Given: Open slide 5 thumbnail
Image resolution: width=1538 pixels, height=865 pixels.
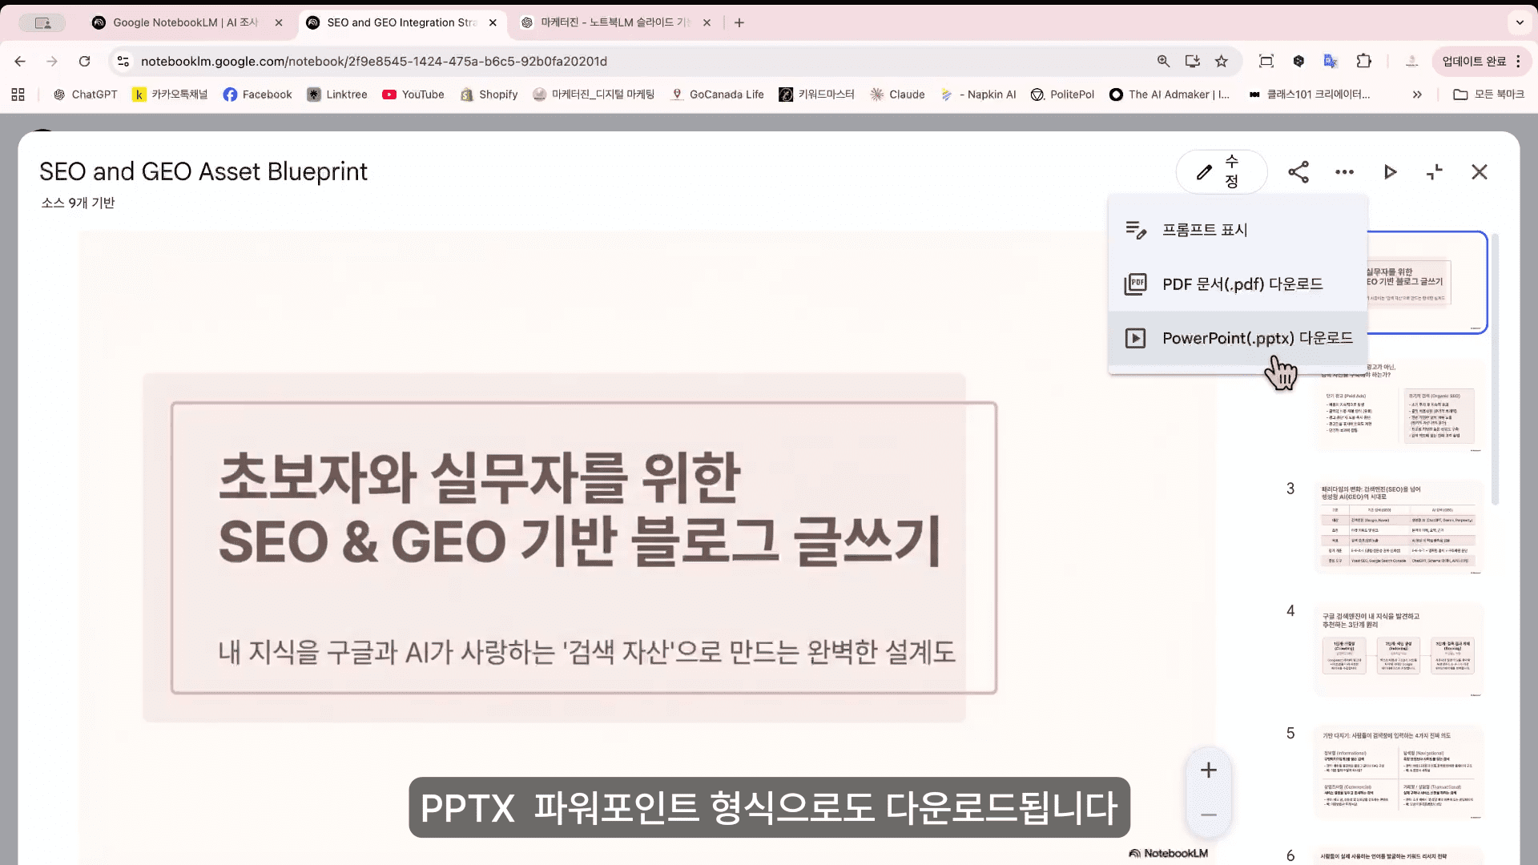Looking at the screenshot, I should pyautogui.click(x=1398, y=771).
